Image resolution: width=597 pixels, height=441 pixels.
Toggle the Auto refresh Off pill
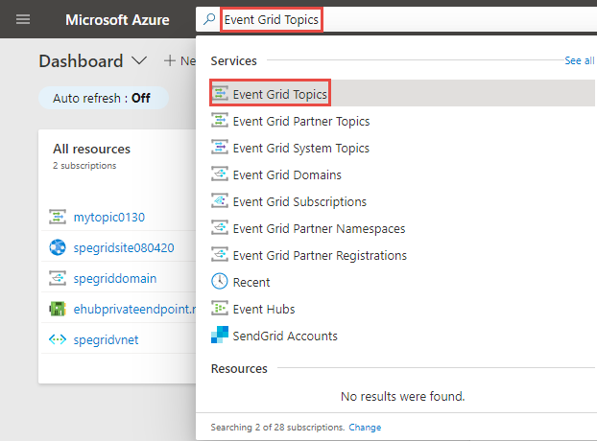click(x=102, y=98)
